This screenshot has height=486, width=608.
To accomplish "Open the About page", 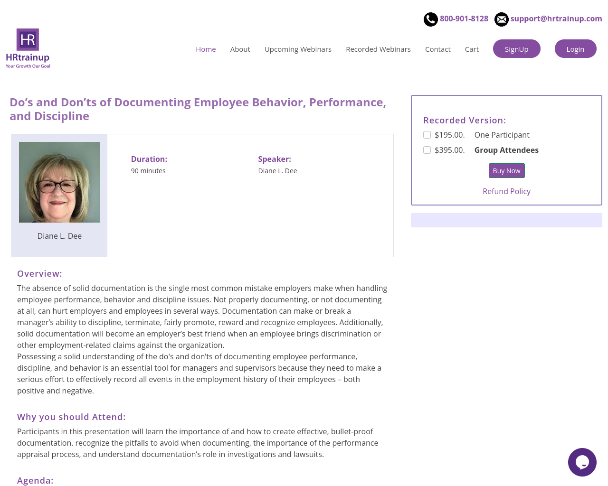I will [x=240, y=49].
